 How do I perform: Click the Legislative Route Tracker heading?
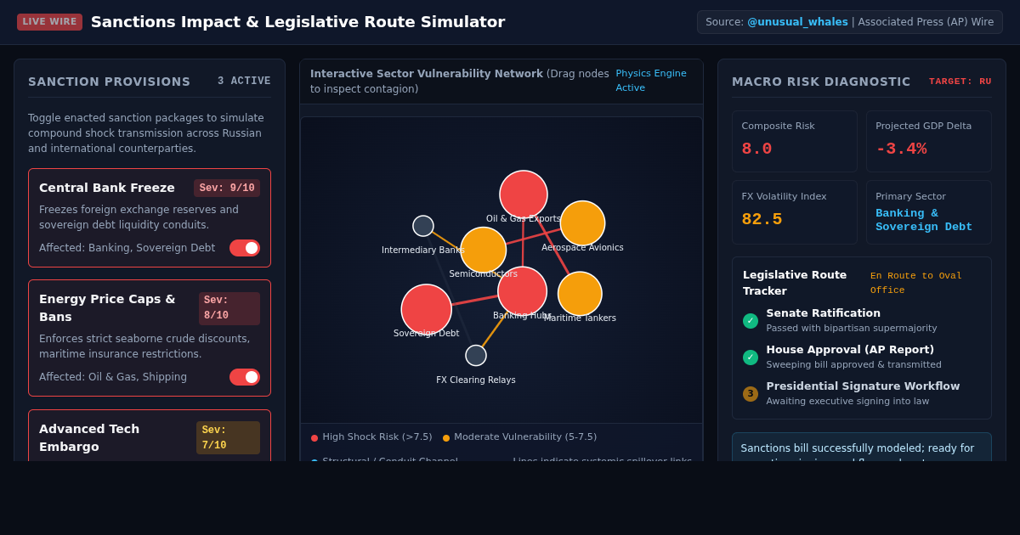coord(795,283)
